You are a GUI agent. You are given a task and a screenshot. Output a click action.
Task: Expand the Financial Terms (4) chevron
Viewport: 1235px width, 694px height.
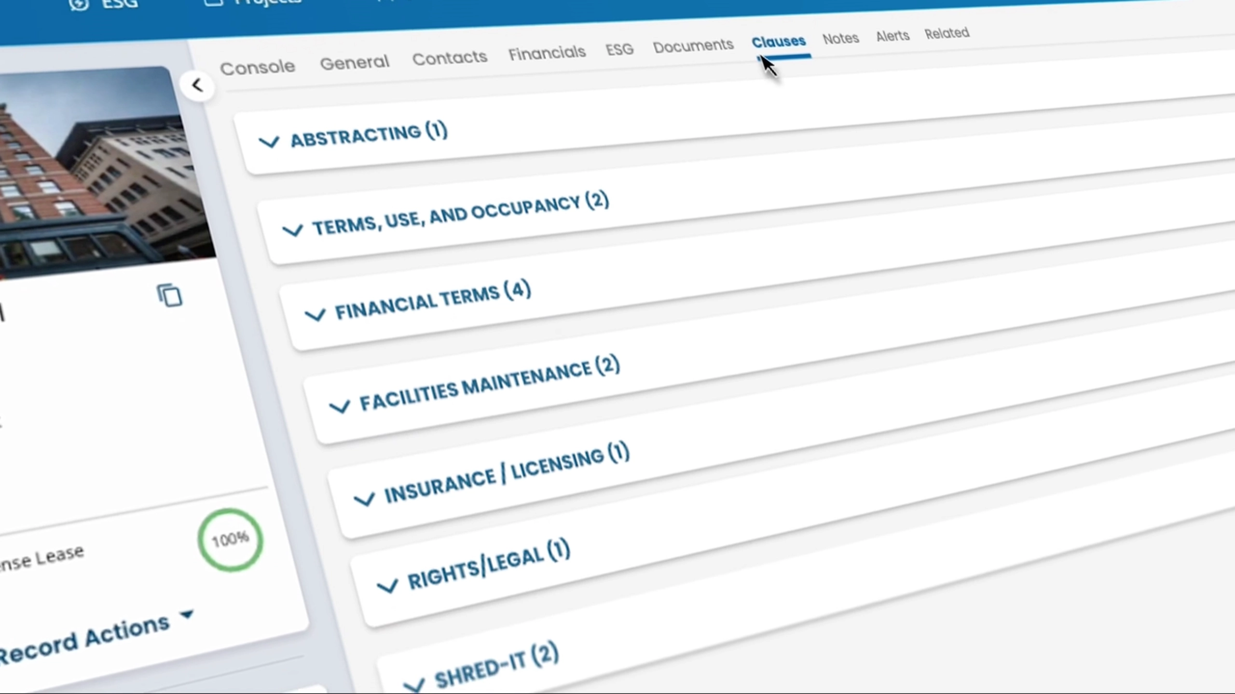[x=315, y=315]
